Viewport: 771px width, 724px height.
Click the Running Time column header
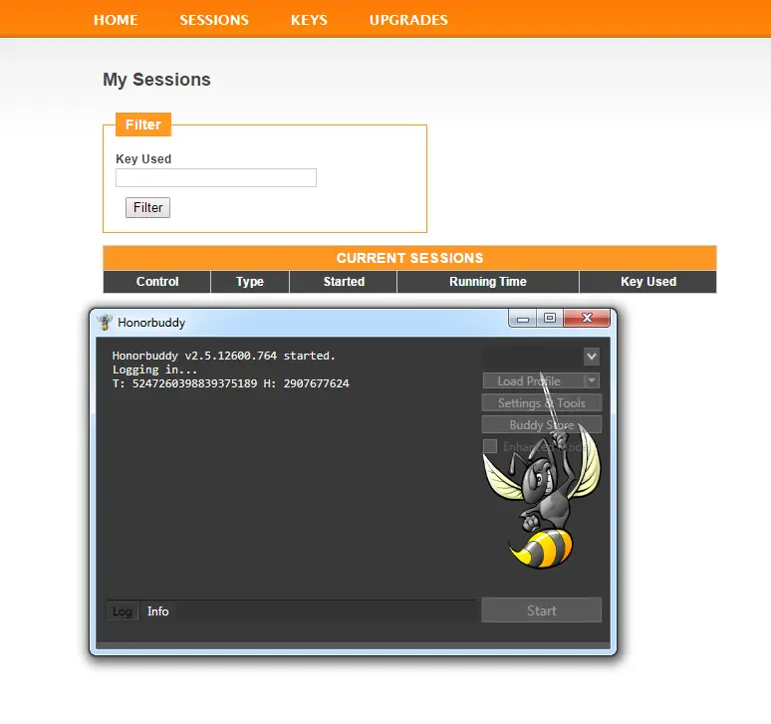click(488, 282)
